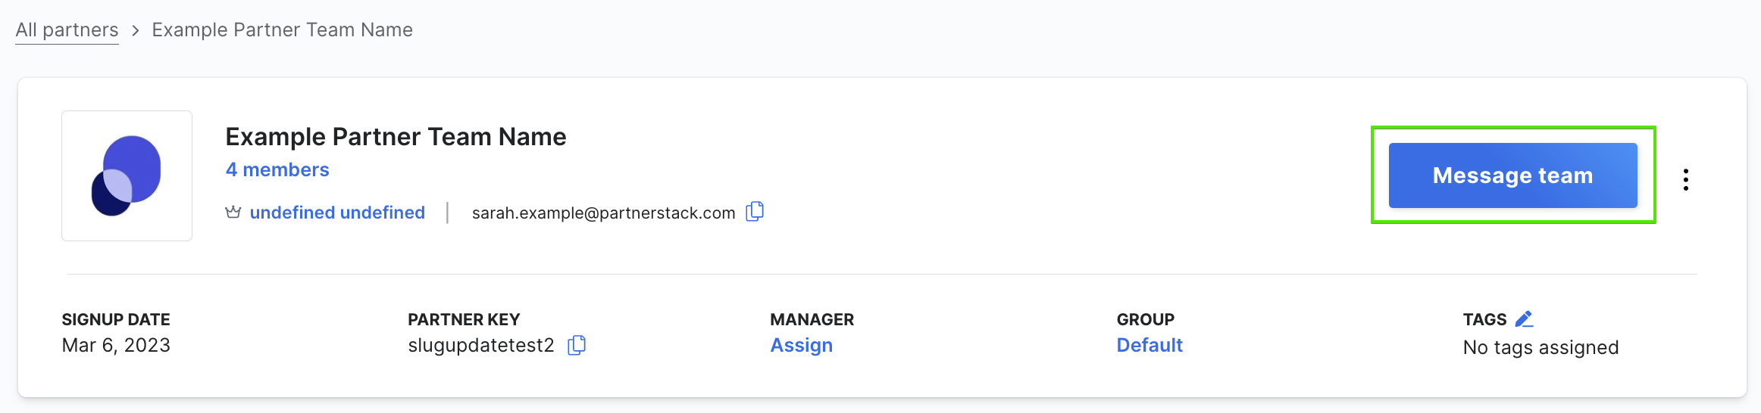Screen dimensions: 1761x413
Task: Edit tags using the pencil icon
Action: pyautogui.click(x=1524, y=319)
